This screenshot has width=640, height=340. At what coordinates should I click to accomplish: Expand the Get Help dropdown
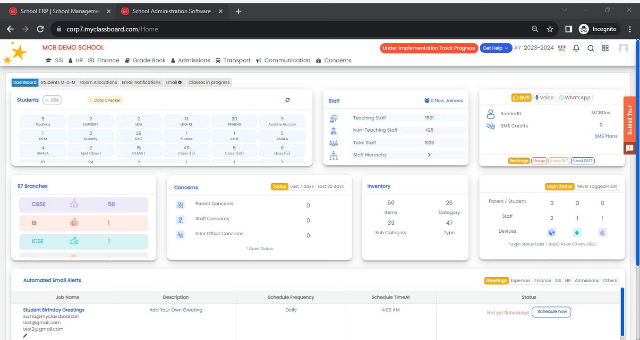[x=496, y=48]
